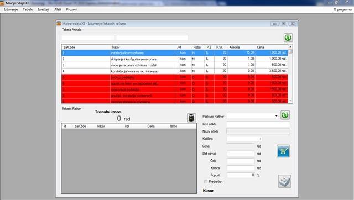Open the Izdavanje menu
This screenshot has width=354, height=200.
pyautogui.click(x=11, y=9)
